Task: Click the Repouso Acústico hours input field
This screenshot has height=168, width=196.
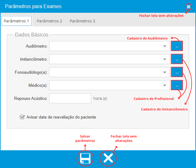Action: (70, 98)
